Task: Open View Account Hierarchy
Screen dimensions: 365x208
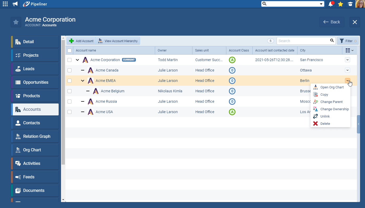Action: click(118, 41)
